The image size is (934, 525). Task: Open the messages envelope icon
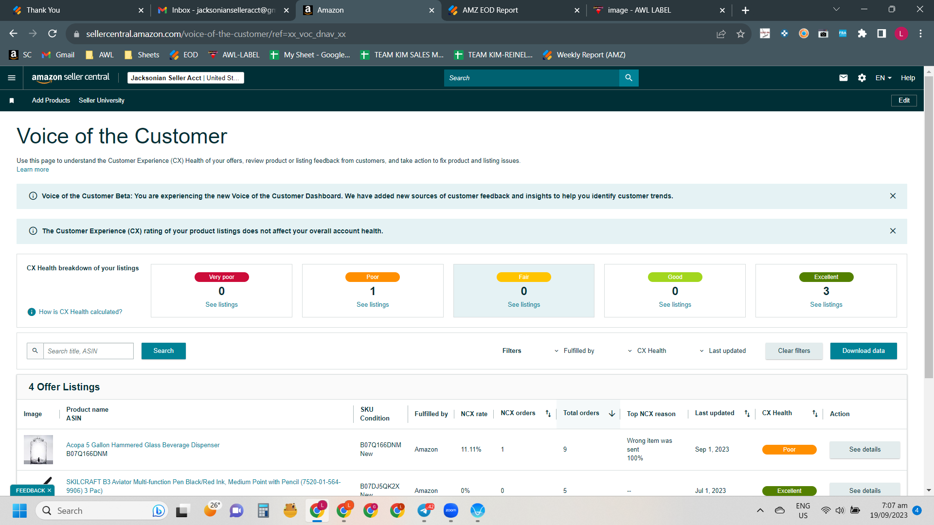[844, 78]
